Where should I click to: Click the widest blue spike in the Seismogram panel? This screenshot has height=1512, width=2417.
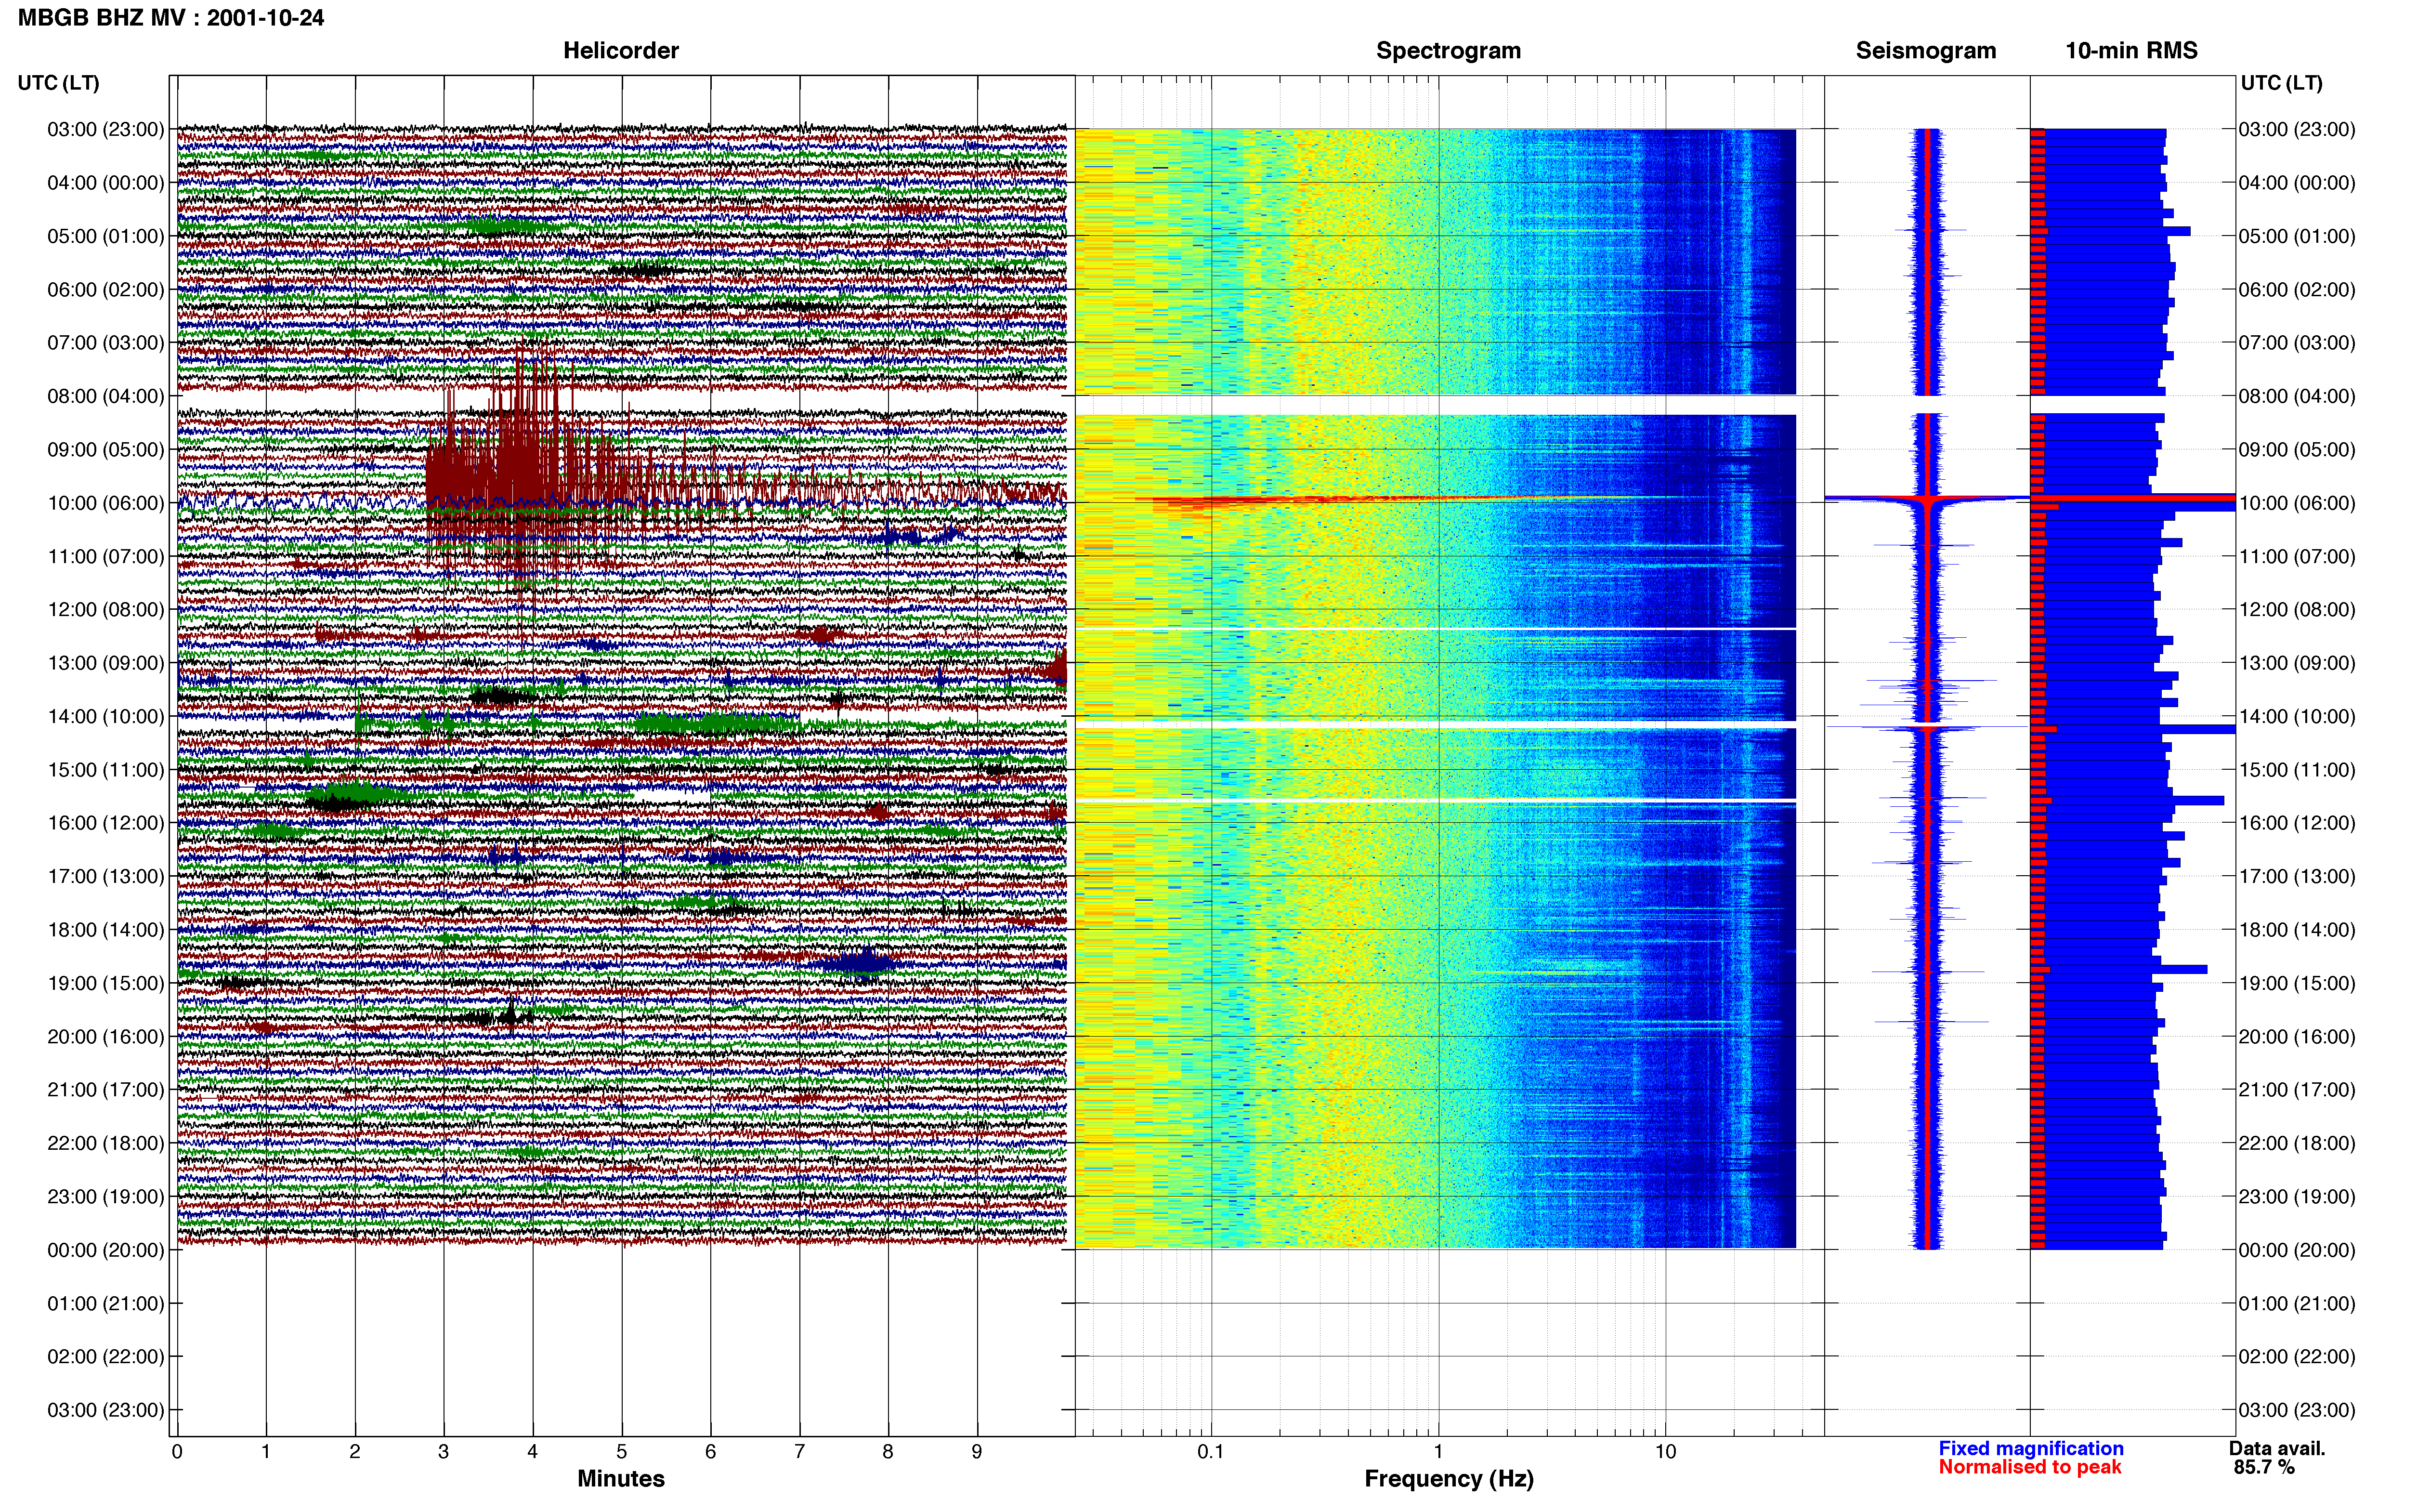1927,498
